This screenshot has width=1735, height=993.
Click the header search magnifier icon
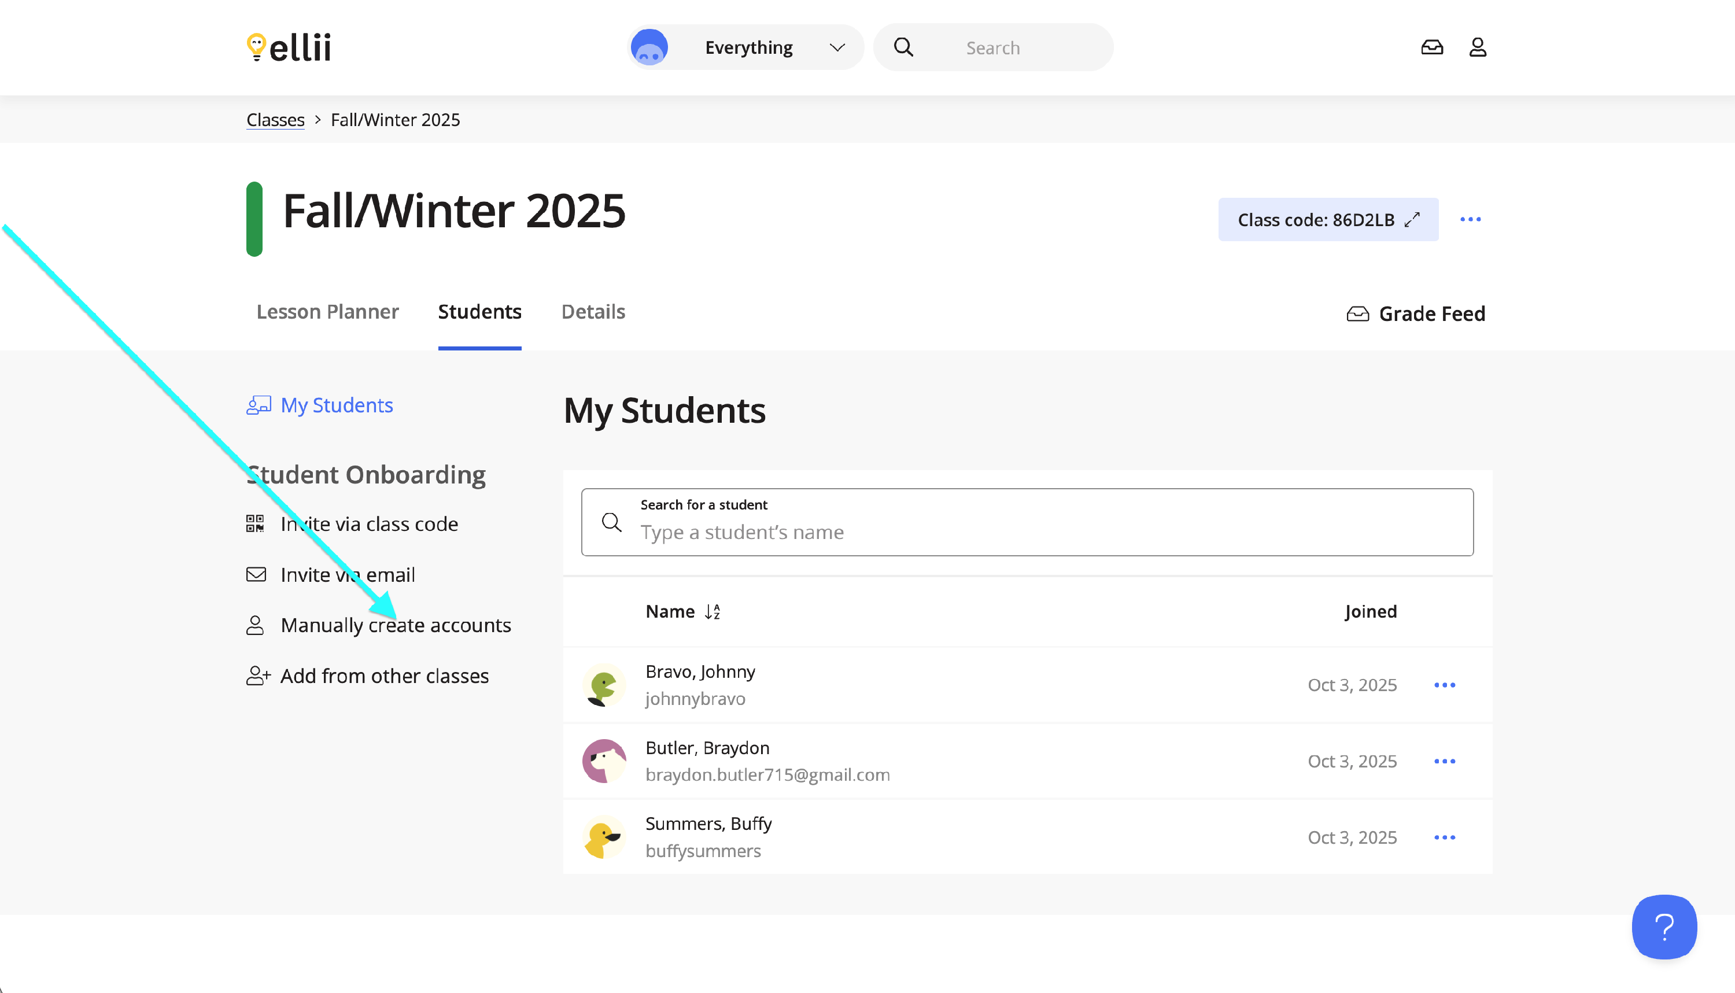pos(903,47)
